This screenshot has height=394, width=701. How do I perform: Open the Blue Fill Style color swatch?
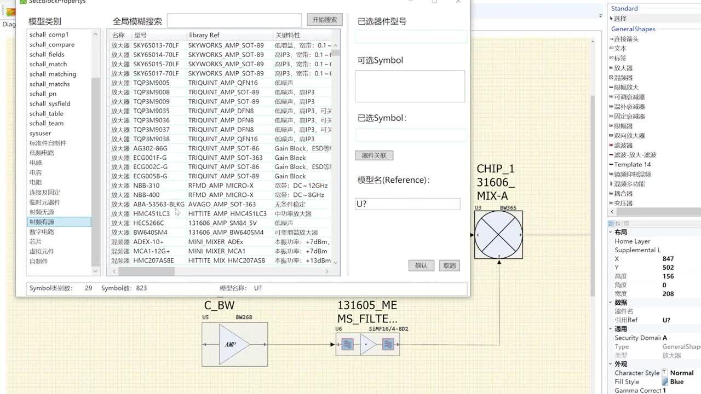point(664,381)
